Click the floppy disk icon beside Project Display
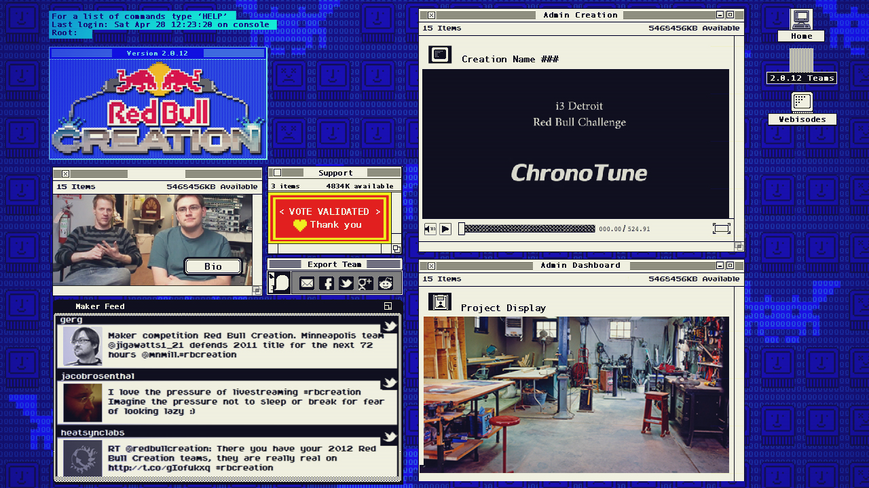The width and height of the screenshot is (869, 488). [x=440, y=302]
